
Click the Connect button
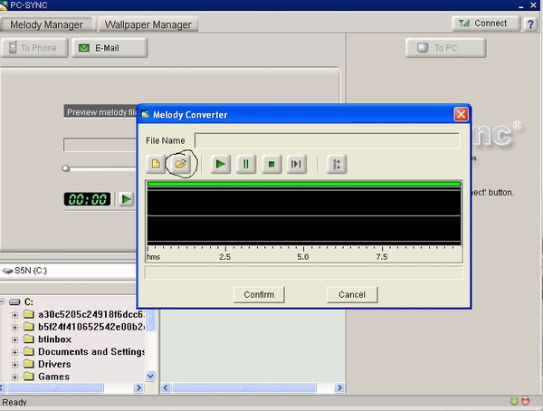[486, 24]
